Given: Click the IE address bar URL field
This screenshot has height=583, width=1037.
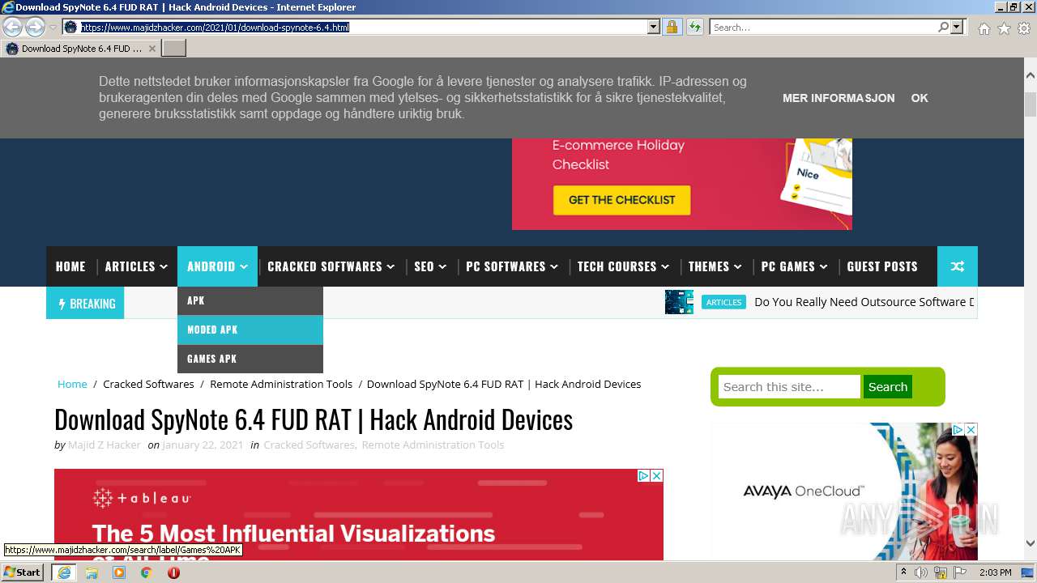Looking at the screenshot, I should (362, 27).
